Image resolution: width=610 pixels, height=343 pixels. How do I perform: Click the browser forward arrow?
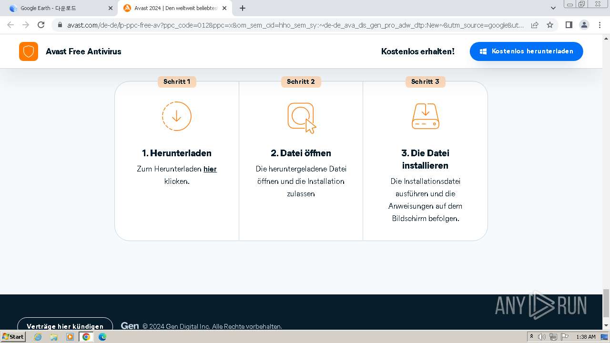coord(26,25)
